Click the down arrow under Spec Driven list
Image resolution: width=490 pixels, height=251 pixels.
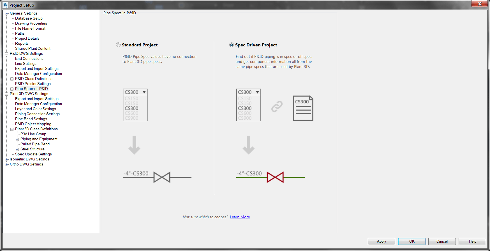click(249, 145)
